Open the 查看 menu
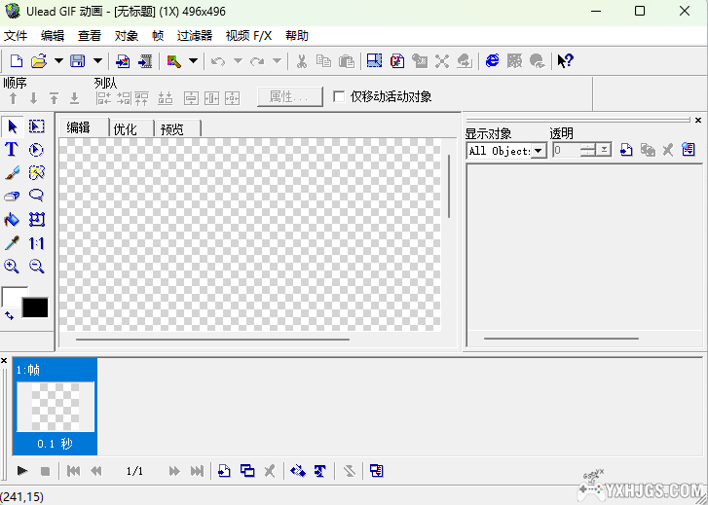Viewport: 708px width, 505px height. (90, 36)
